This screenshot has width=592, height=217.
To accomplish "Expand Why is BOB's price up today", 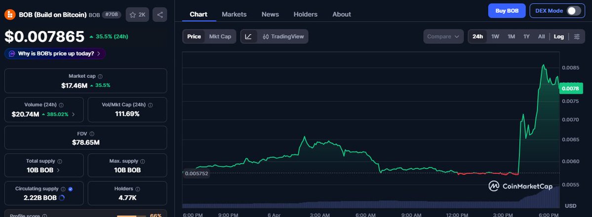I will coord(55,54).
